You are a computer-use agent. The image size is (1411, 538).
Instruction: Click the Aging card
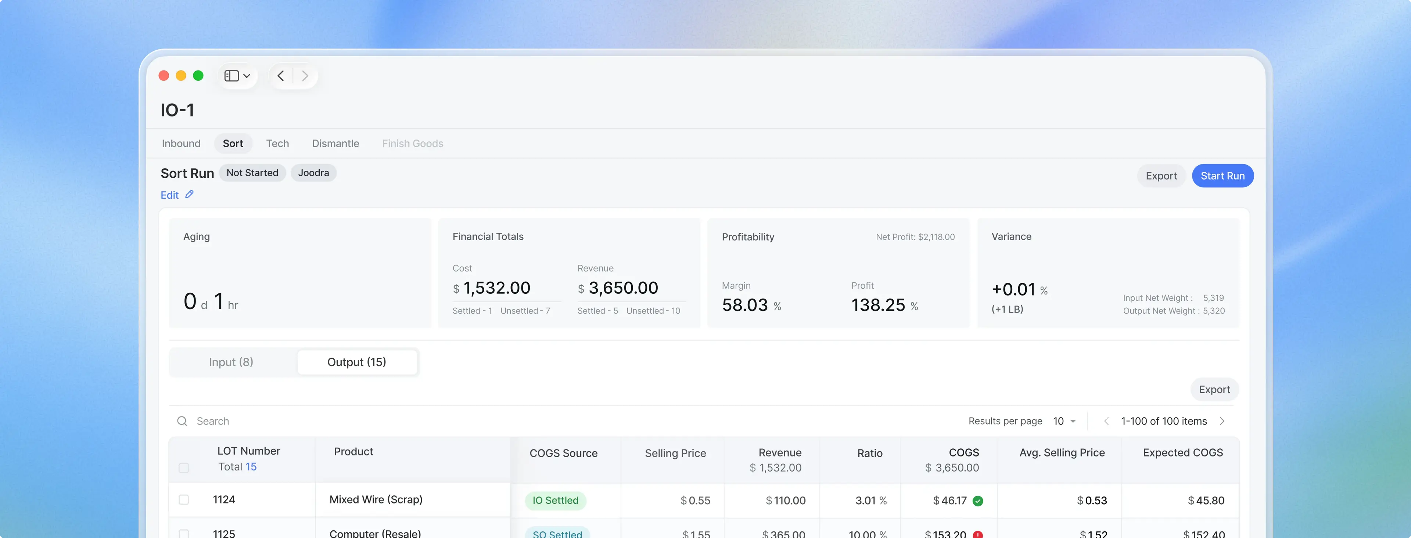pyautogui.click(x=300, y=273)
